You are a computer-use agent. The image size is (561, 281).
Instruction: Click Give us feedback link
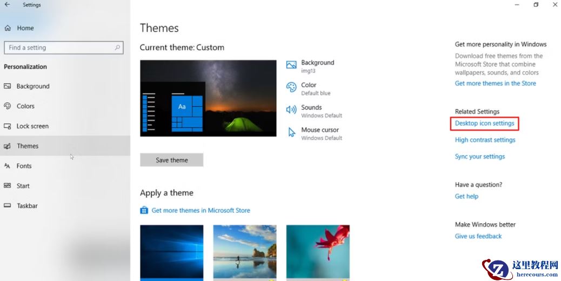[x=478, y=236]
